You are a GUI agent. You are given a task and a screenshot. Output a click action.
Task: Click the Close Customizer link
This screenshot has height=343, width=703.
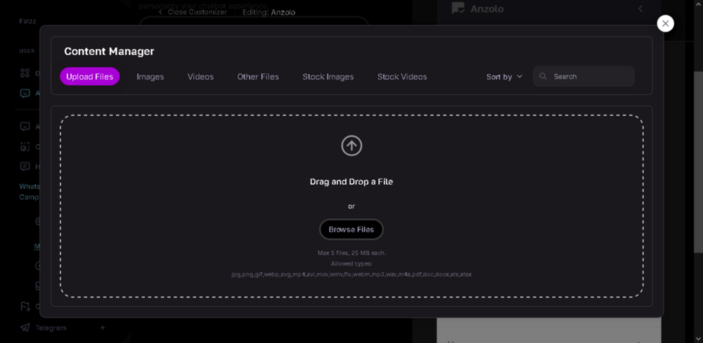197,12
